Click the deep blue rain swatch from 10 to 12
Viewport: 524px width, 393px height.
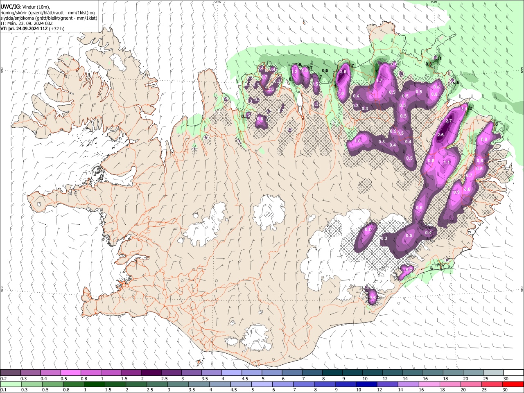pyautogui.click(x=366, y=384)
